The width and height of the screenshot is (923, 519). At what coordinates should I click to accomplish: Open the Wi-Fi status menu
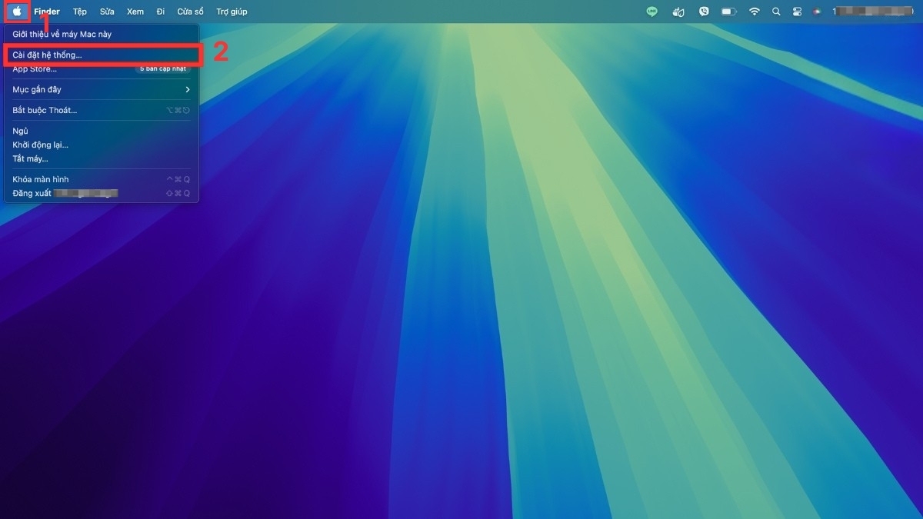point(755,12)
